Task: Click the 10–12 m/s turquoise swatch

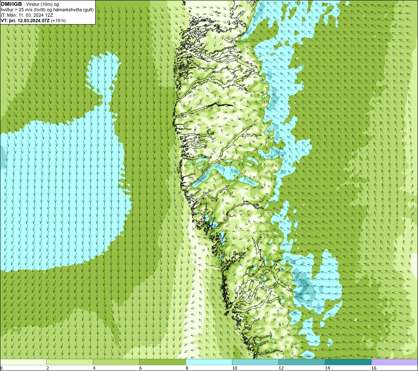Action: (255, 362)
